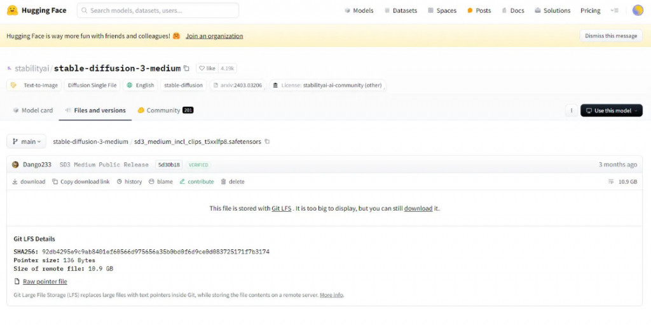Click inline download link in message
651x326 pixels.
click(x=418, y=209)
